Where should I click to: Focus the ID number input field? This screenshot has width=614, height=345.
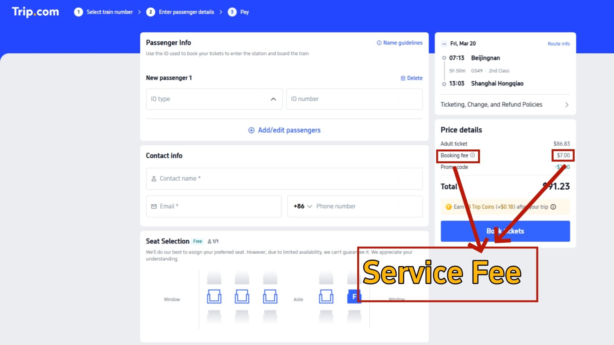pyautogui.click(x=354, y=99)
